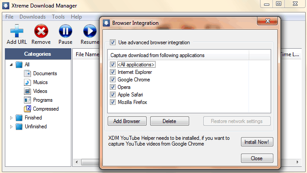Open the File menu

[x=9, y=17]
